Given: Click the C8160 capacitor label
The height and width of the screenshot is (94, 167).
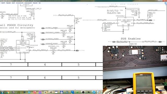Looking at the screenshot, I should point(30,35).
